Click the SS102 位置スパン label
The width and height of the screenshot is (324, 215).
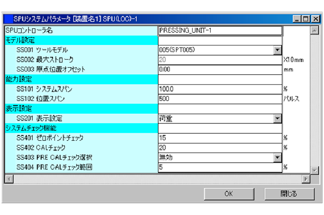pyautogui.click(x=40, y=99)
